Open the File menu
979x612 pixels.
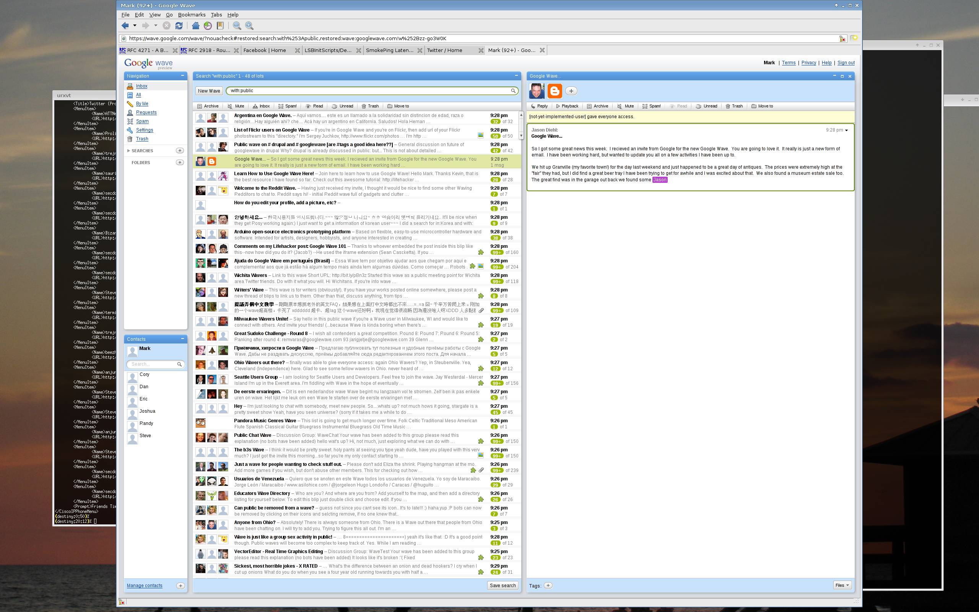(x=125, y=15)
